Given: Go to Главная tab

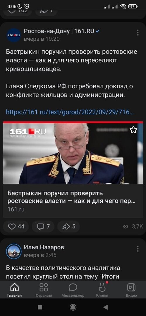Looking at the screenshot, I should 15,290.
